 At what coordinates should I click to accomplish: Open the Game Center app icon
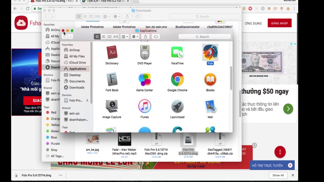point(145,79)
